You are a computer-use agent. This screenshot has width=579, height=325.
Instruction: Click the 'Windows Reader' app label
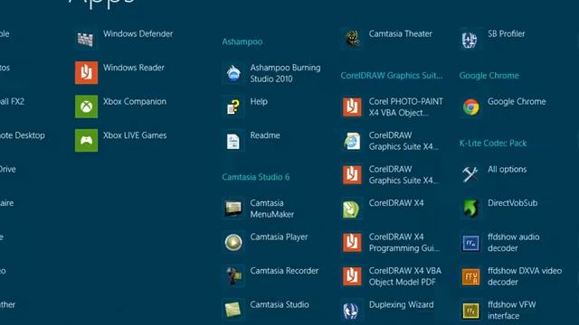point(134,68)
